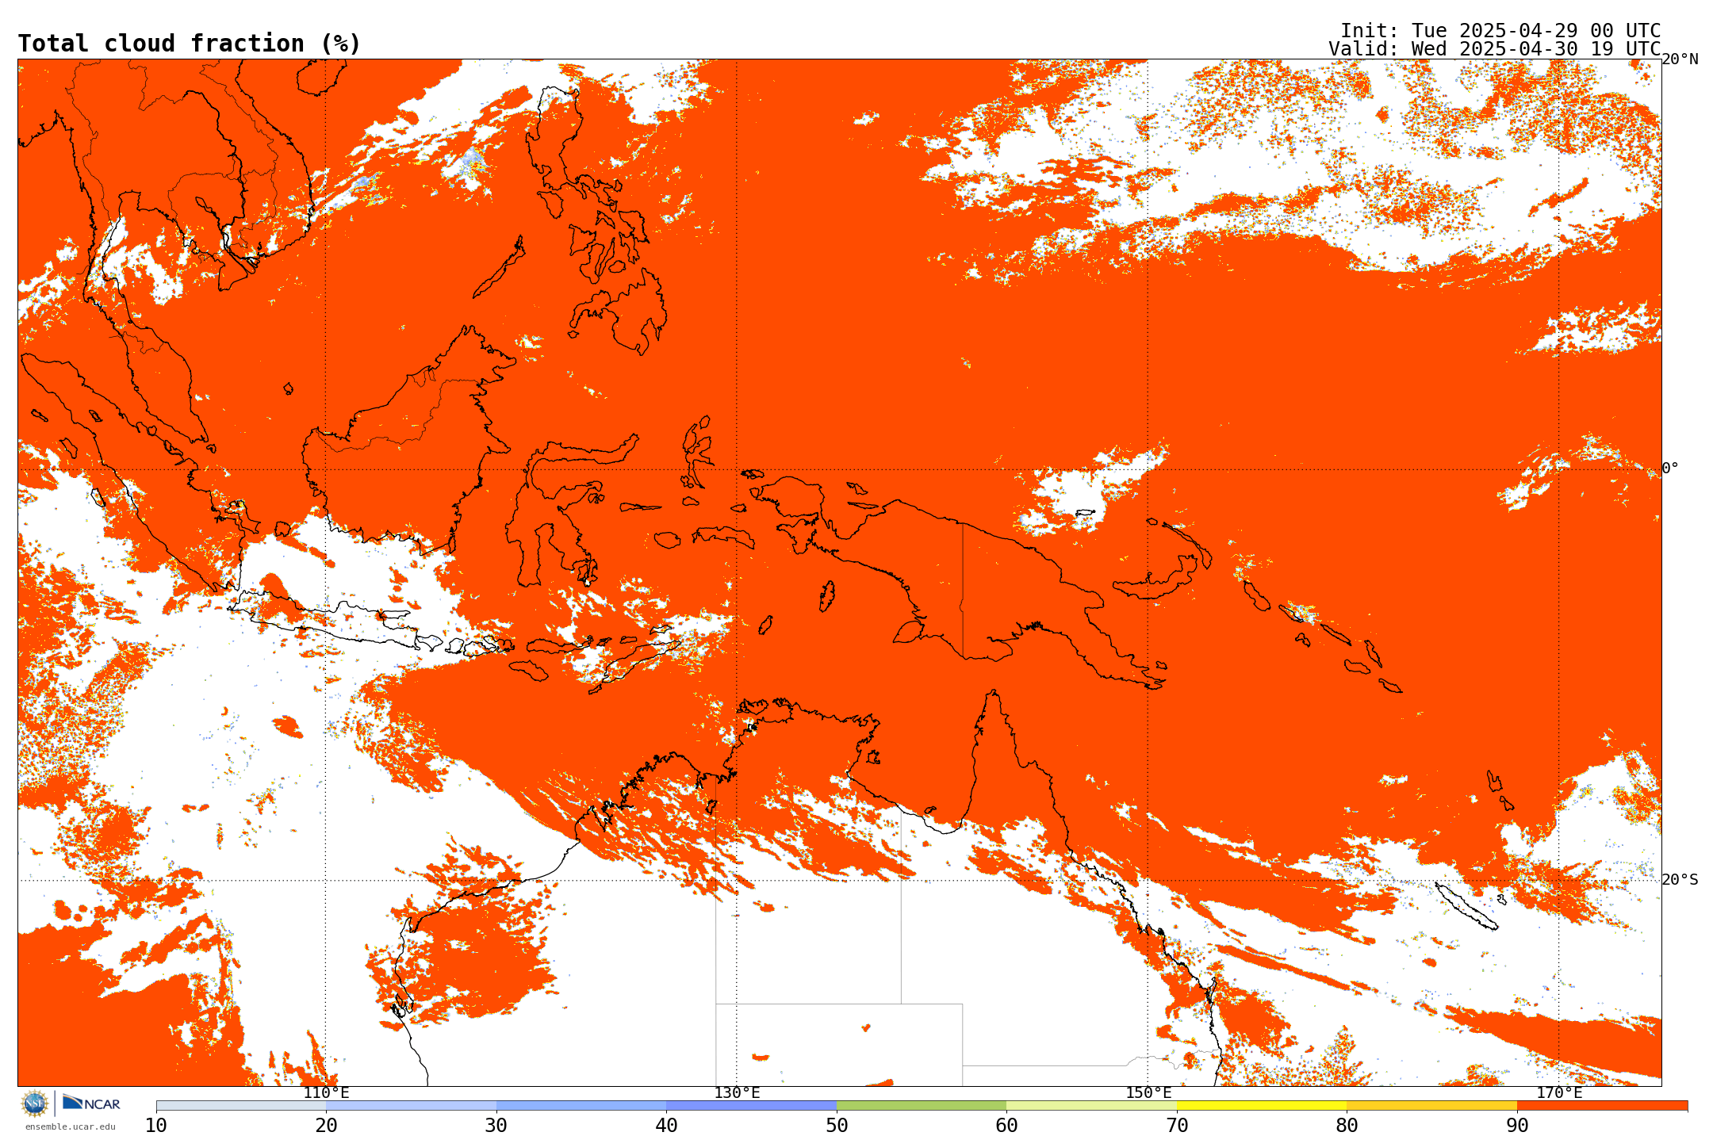This screenshot has width=1713, height=1136.
Task: Open the ensemble.ucar.edu text link
Action: [70, 1126]
